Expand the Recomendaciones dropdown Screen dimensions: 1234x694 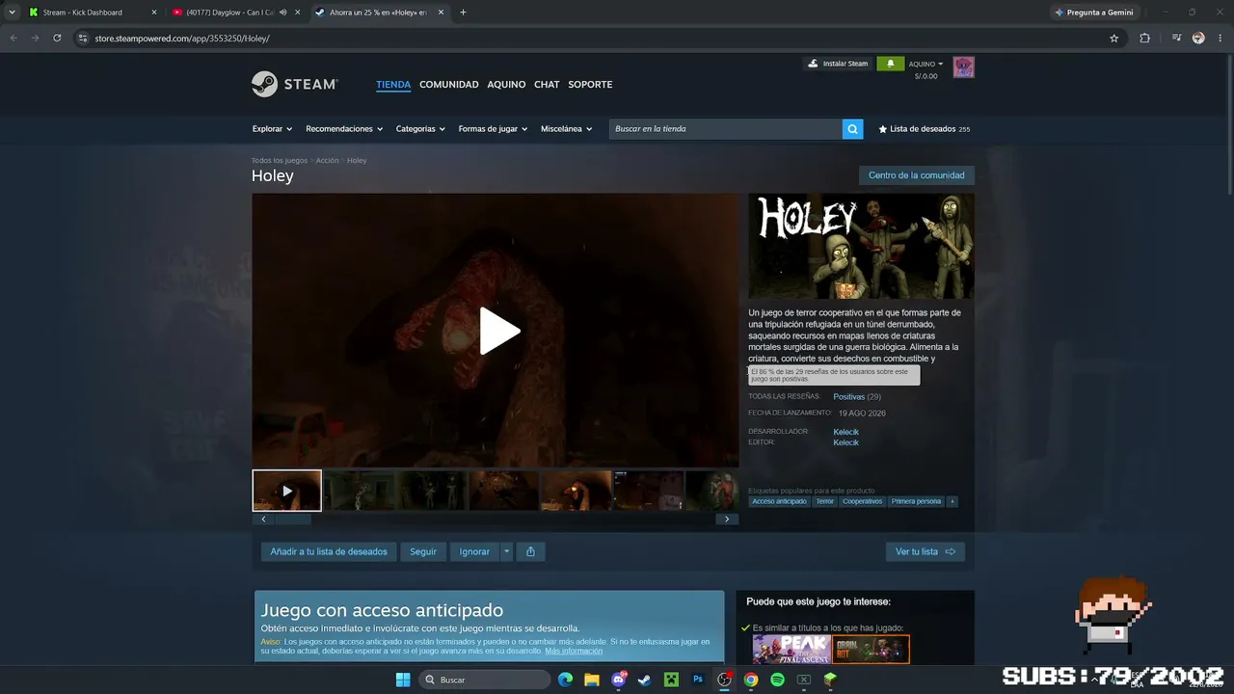click(x=344, y=129)
